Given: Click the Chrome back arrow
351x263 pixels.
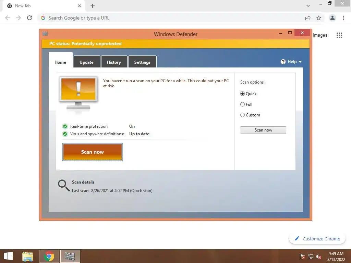Looking at the screenshot, I should pyautogui.click(x=8, y=18).
